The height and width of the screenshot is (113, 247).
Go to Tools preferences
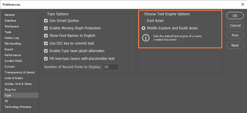(x=21, y=32)
